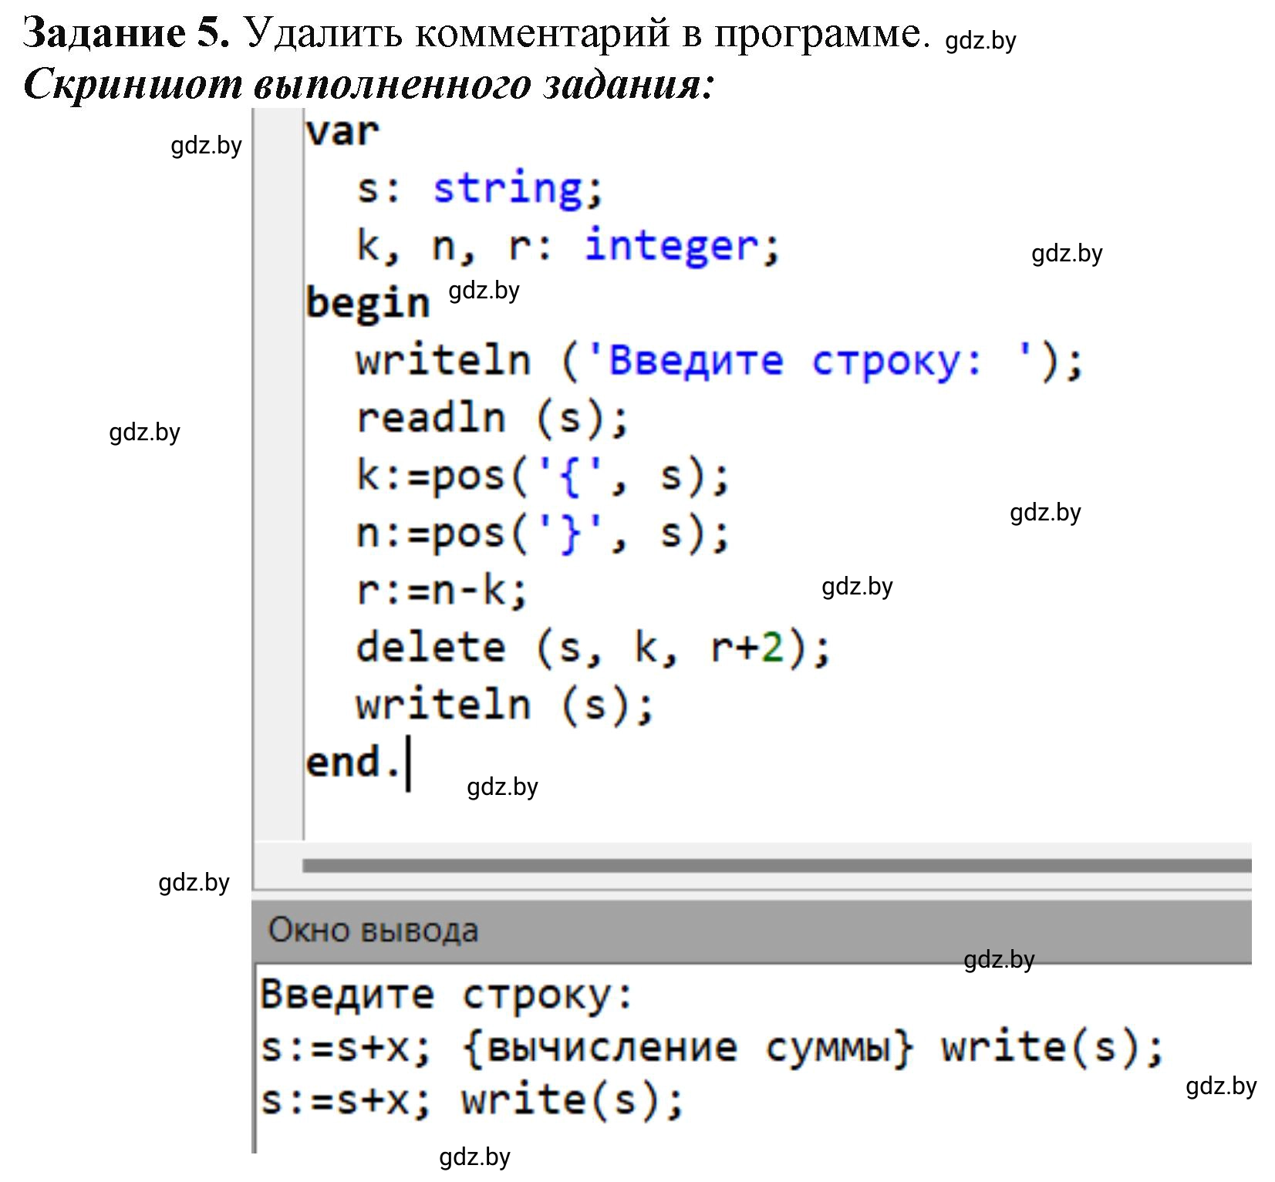Click the n:=pos('}', s); line
Viewport: 1275px width, 1182px height.
[x=542, y=533]
